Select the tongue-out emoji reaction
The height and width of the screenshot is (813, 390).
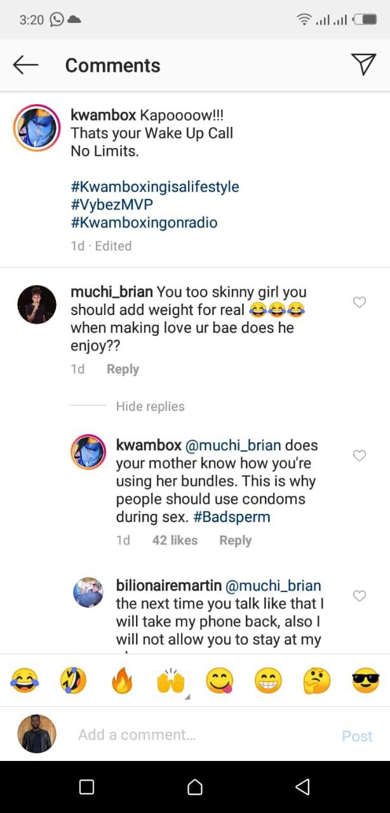coord(219,680)
